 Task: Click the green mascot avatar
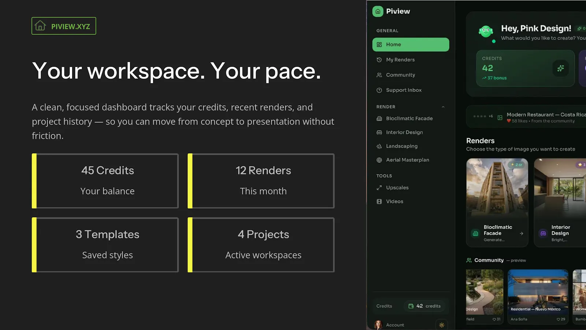tap(486, 32)
